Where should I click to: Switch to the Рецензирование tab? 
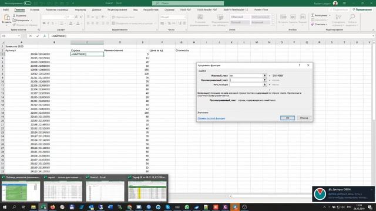pyautogui.click(x=117, y=9)
